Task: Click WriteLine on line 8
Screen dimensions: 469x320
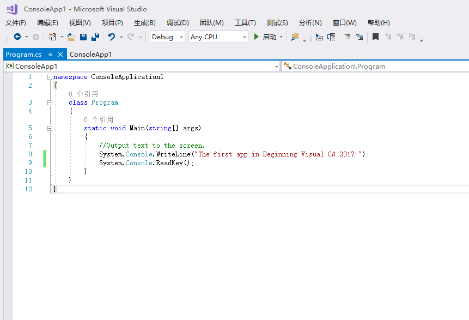Action: 173,154
